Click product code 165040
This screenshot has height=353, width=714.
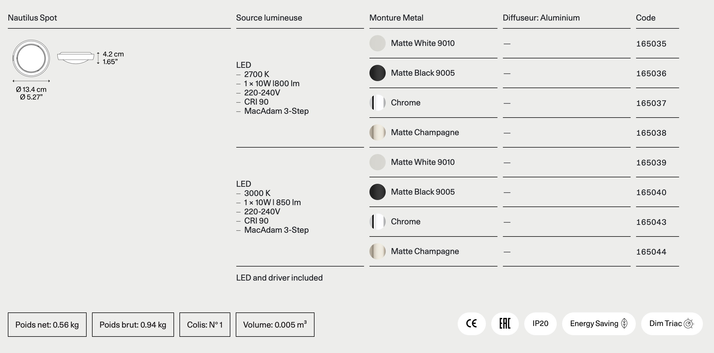(651, 192)
